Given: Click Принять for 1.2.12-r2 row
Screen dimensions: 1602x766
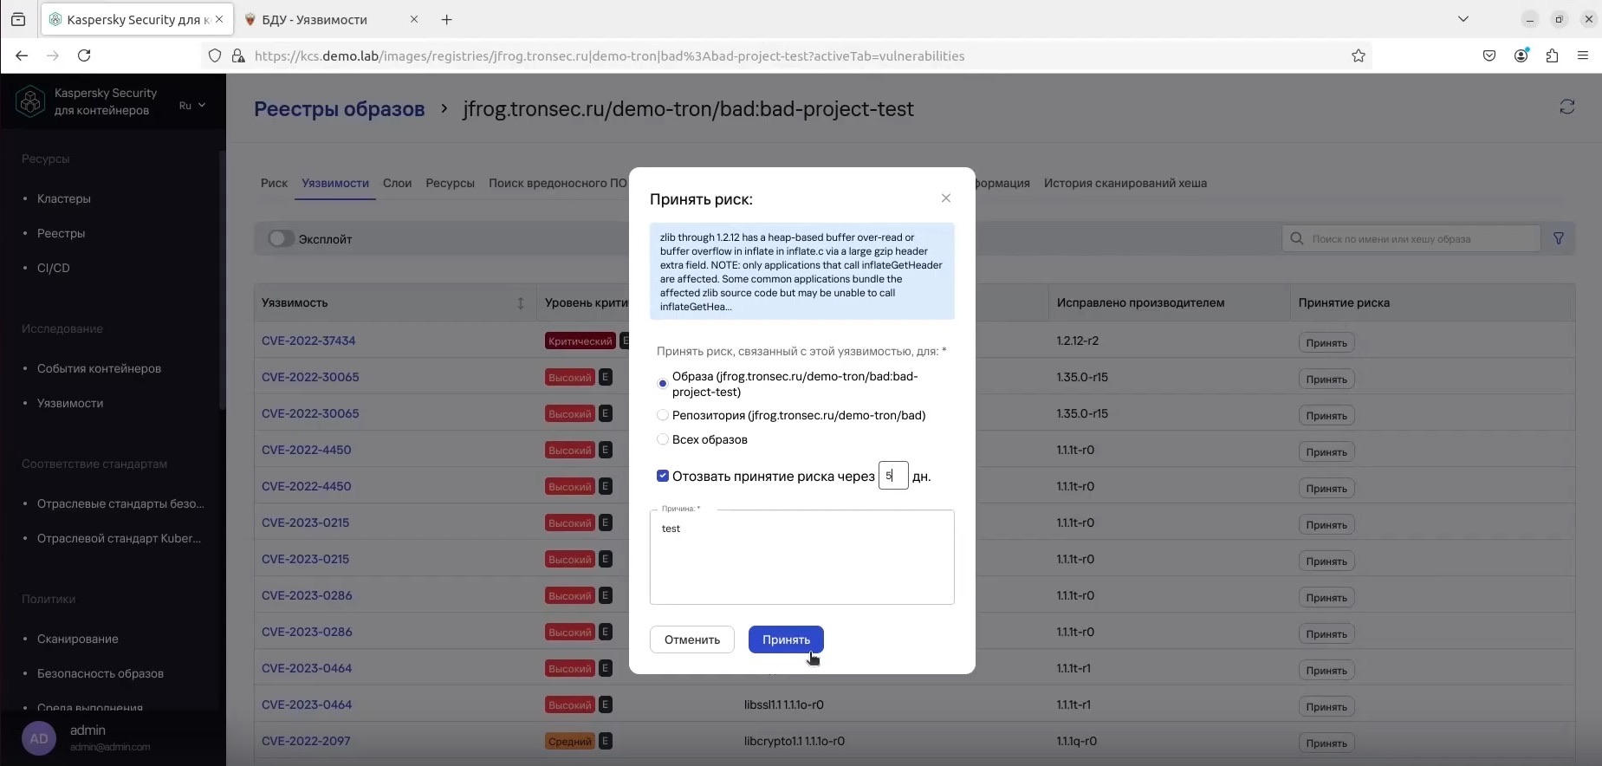Looking at the screenshot, I should point(1326,343).
